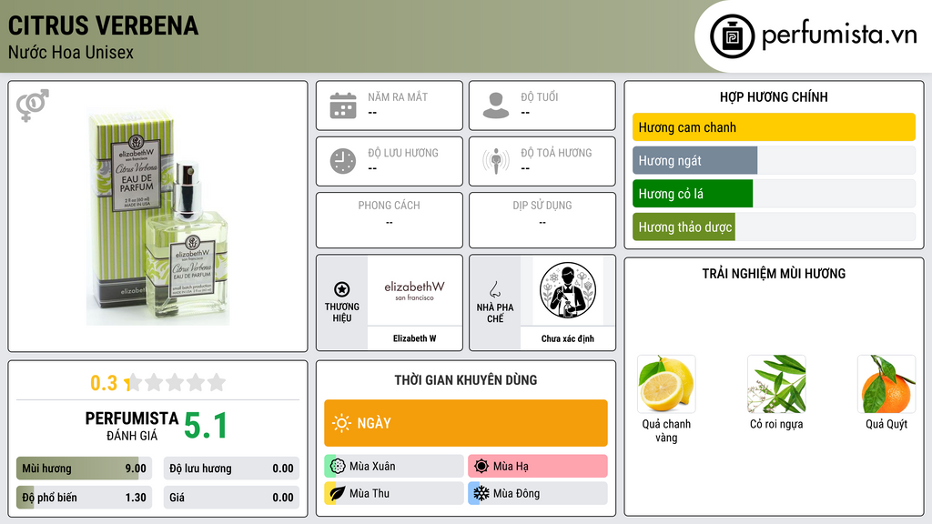
Task: Select the Mùa Thu season tag
Action: tap(394, 493)
